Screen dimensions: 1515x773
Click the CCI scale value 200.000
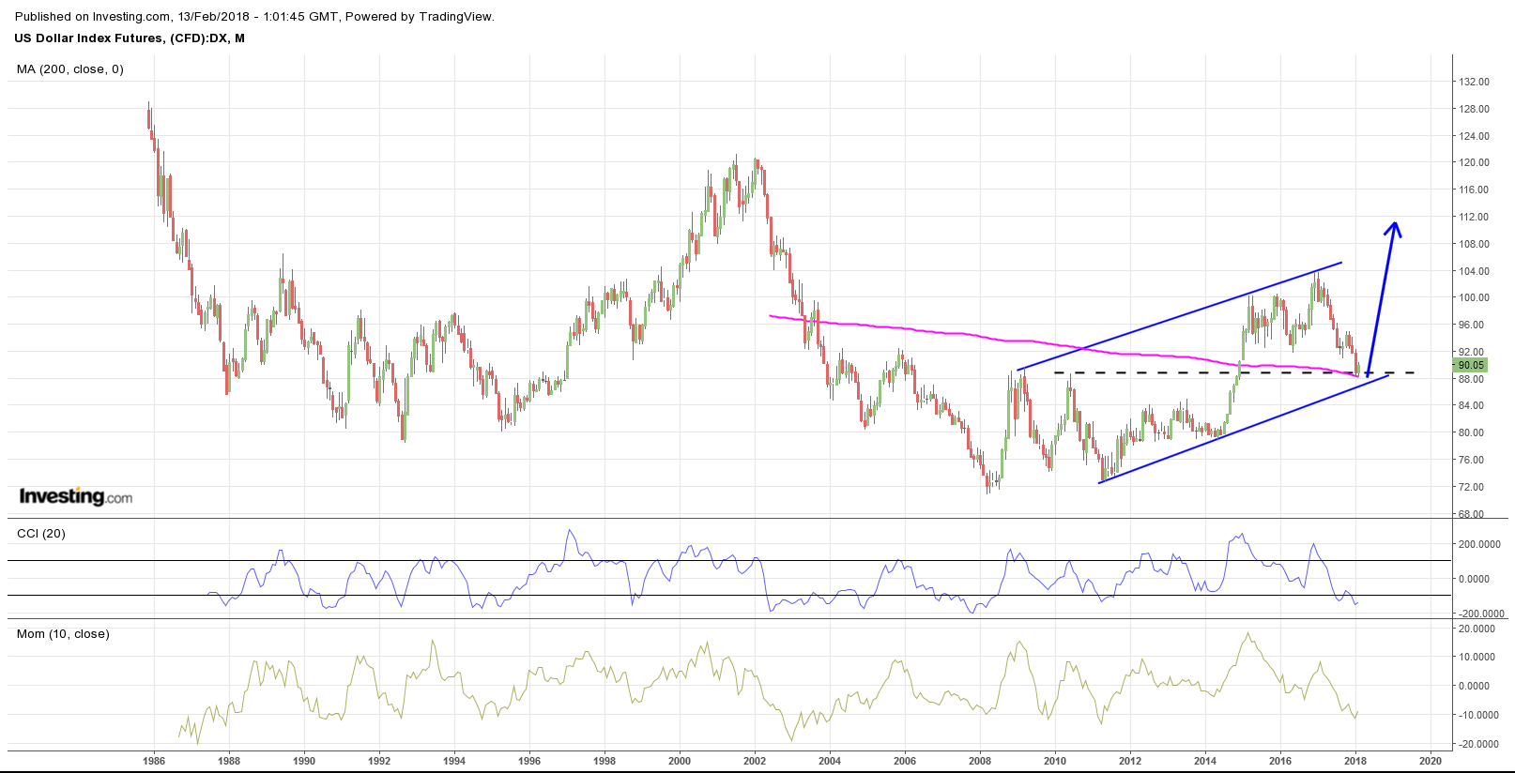(1478, 545)
